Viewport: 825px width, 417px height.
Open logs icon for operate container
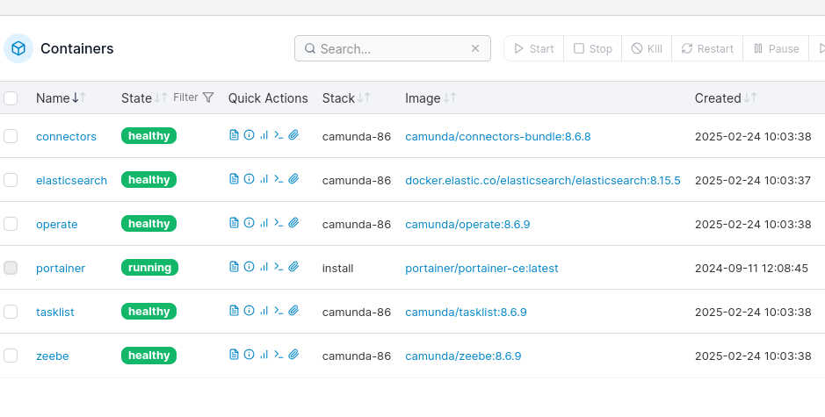coord(234,223)
